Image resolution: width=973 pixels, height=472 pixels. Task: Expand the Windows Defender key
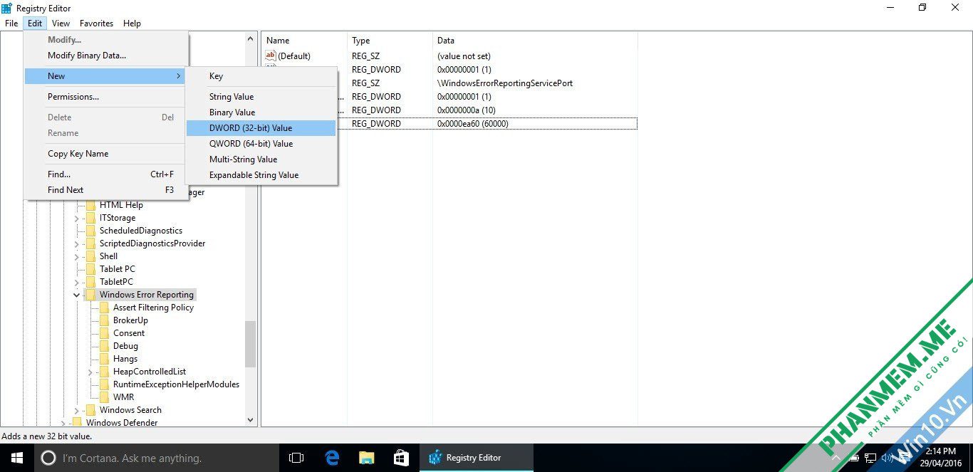tap(63, 423)
